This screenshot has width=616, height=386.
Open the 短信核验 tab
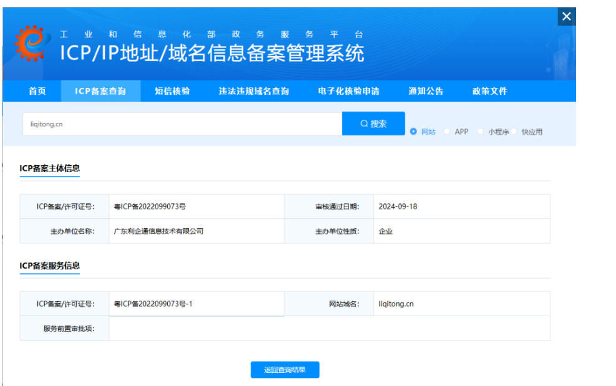pos(172,91)
